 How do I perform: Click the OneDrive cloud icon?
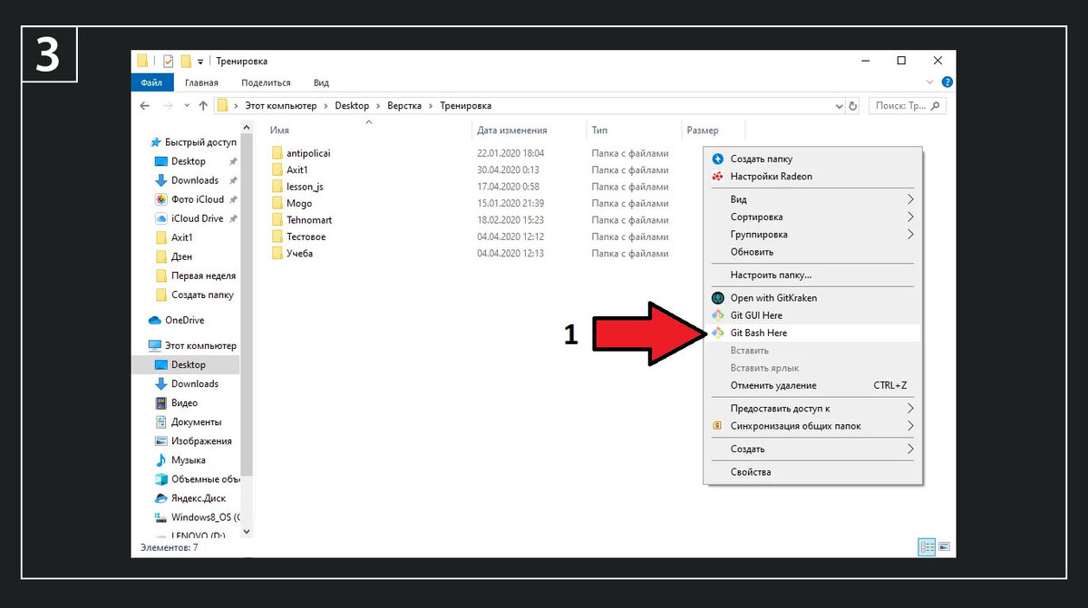[x=155, y=320]
